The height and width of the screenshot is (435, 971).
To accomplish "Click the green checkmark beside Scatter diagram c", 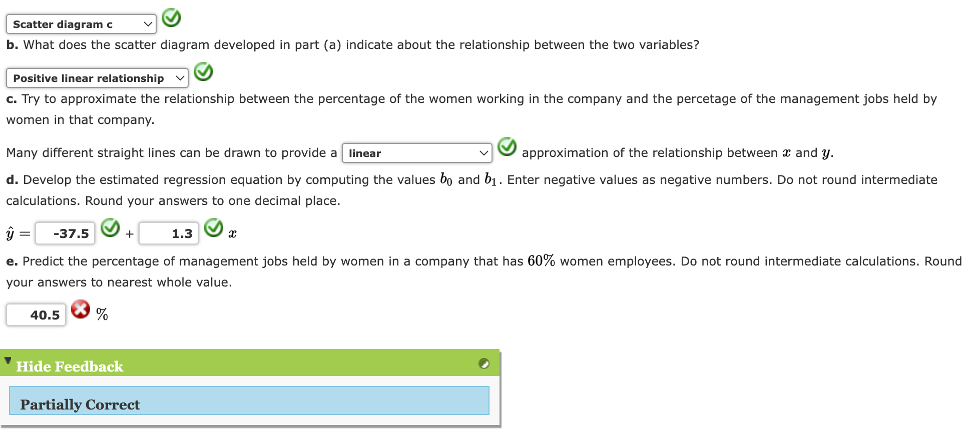I will [x=170, y=18].
